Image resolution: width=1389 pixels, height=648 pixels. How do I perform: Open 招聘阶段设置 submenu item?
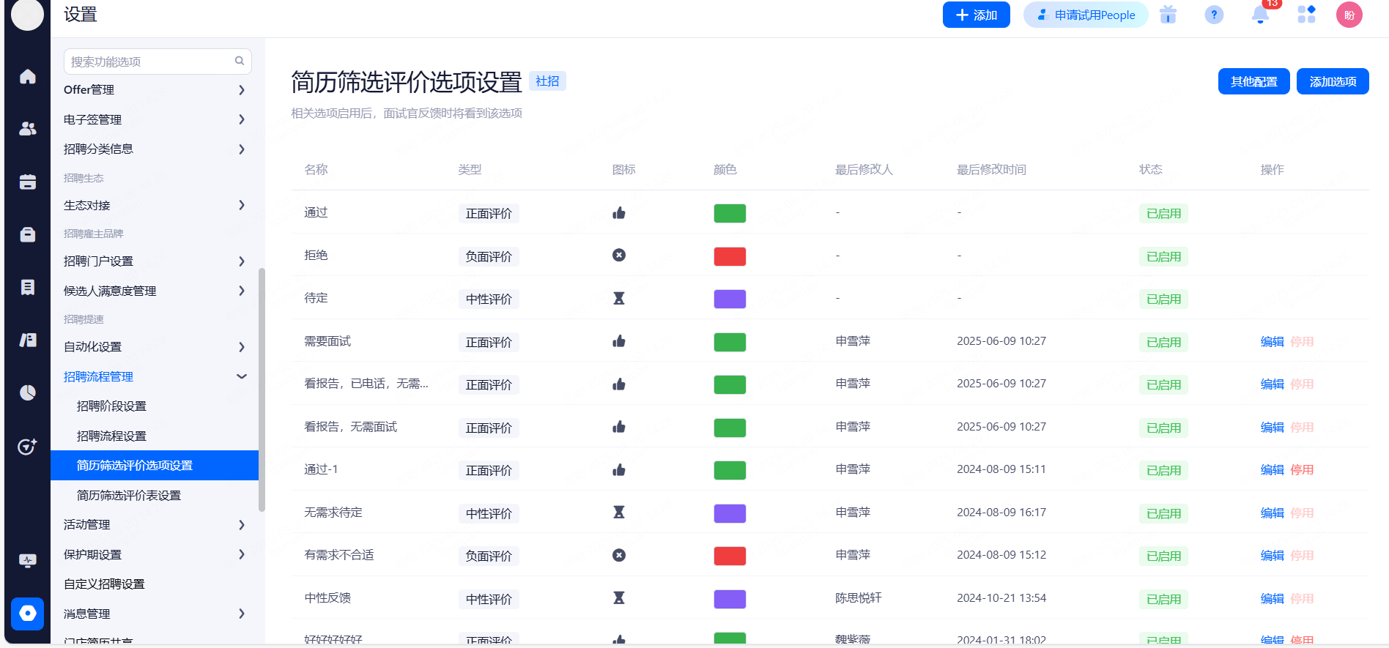(x=111, y=406)
